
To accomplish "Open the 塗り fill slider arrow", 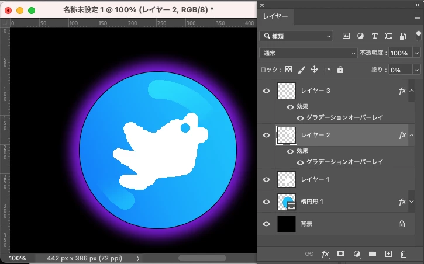I will tap(416, 70).
